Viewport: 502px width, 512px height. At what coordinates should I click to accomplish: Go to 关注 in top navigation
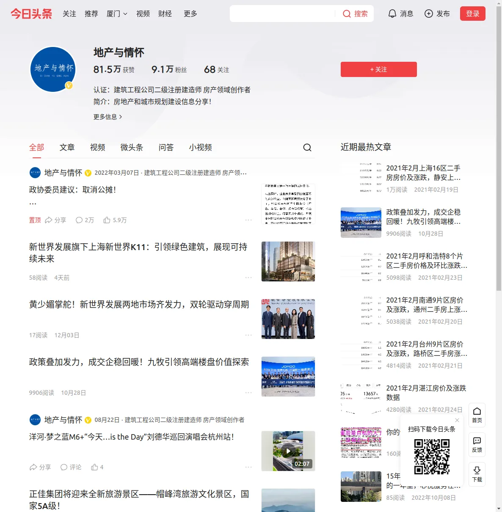[69, 14]
